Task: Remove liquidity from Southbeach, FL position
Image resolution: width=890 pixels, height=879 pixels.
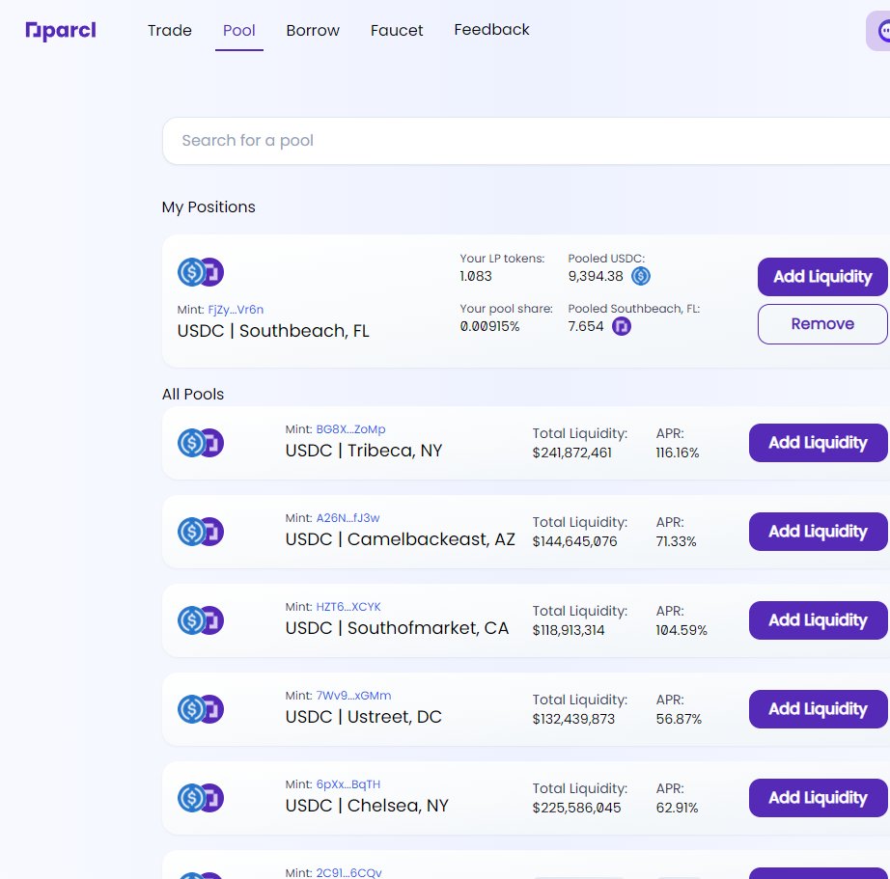Action: (822, 324)
